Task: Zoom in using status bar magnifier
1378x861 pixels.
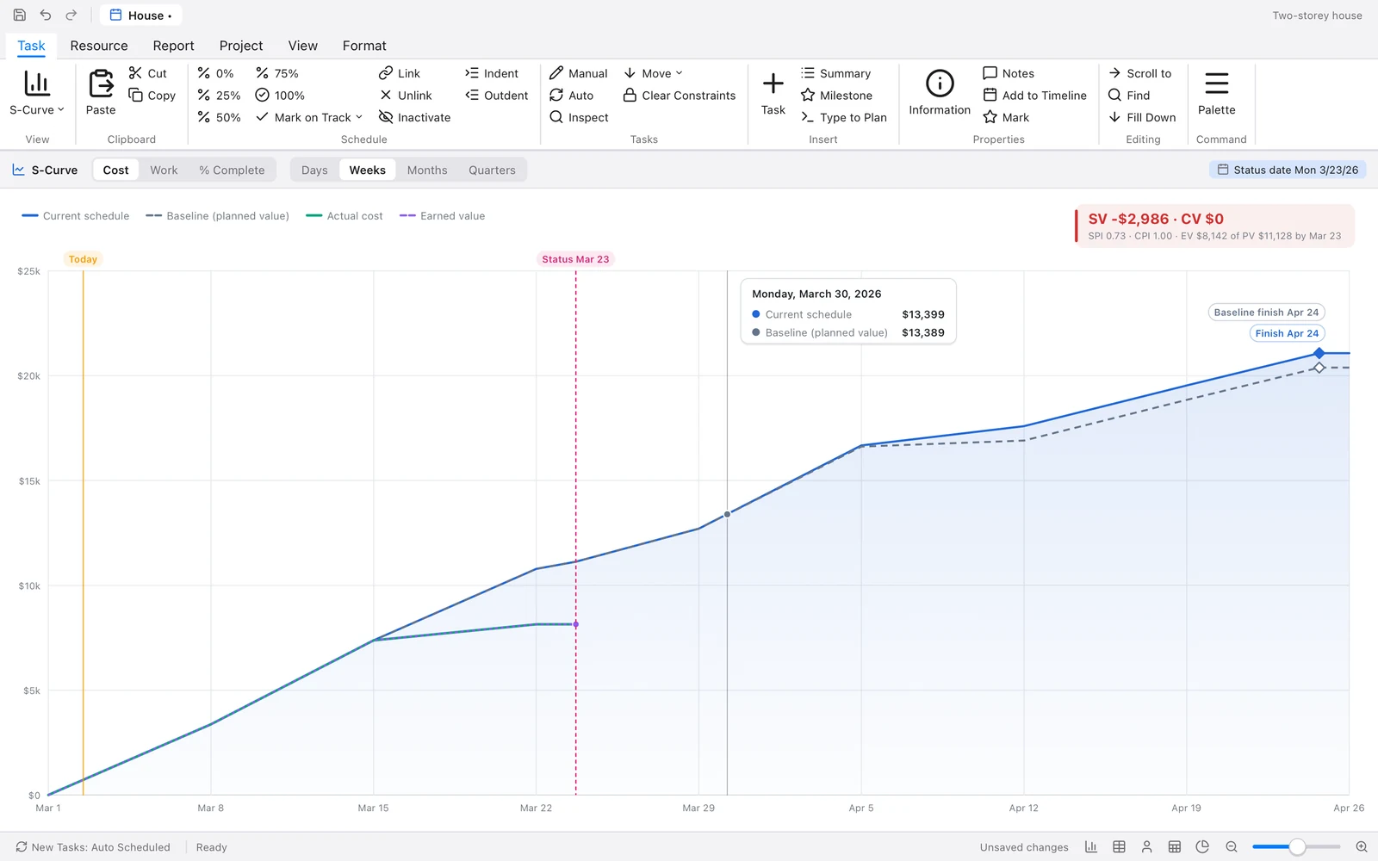Action: (x=1362, y=847)
